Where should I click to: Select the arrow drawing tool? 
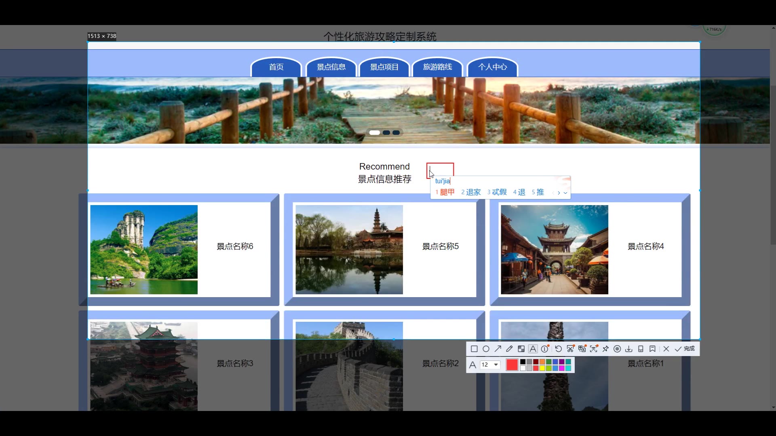click(x=498, y=349)
